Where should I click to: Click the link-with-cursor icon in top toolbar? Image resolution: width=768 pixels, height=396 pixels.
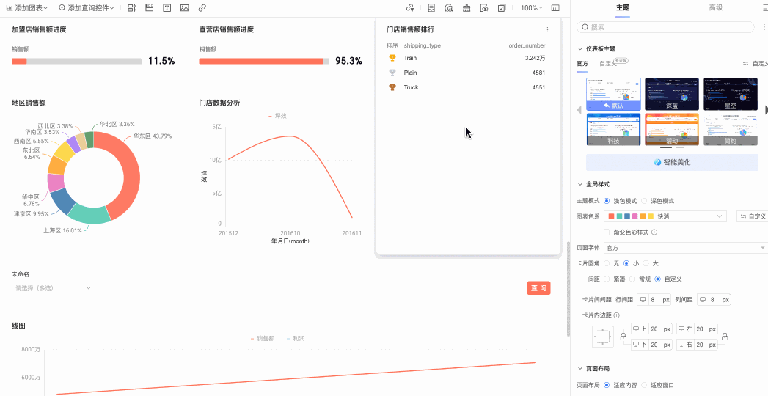click(x=411, y=8)
